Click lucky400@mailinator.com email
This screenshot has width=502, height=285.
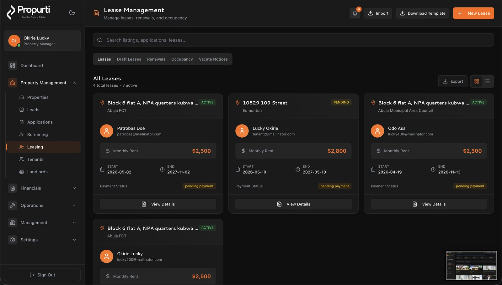(410, 134)
